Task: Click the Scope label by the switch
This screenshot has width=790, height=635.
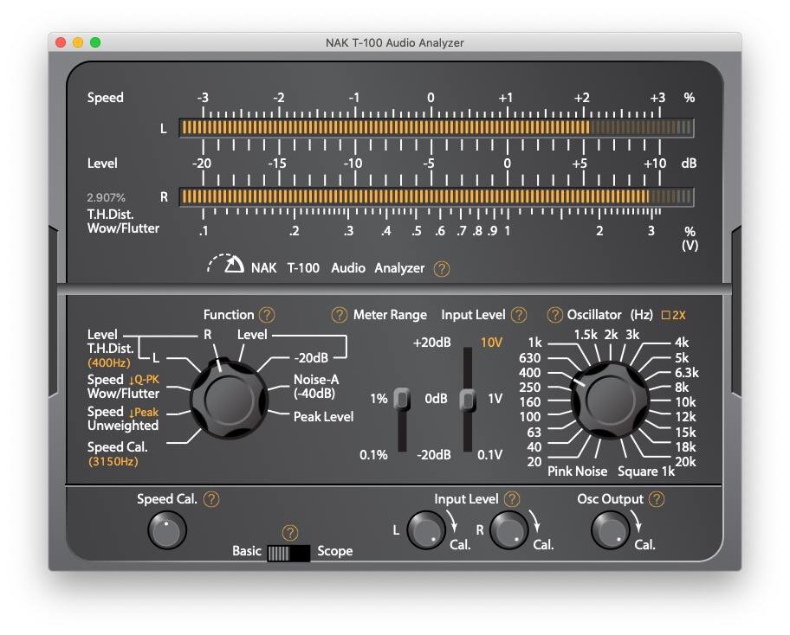Action: coord(334,551)
